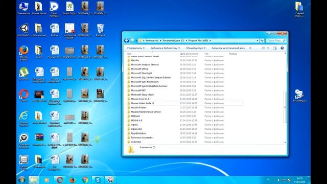Click Program Files (x86) breadcrumb
The height and width of the screenshot is (184, 327).
[198, 40]
